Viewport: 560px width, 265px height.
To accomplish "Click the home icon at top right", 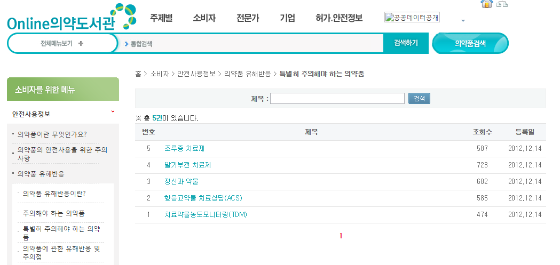I will click(486, 4).
